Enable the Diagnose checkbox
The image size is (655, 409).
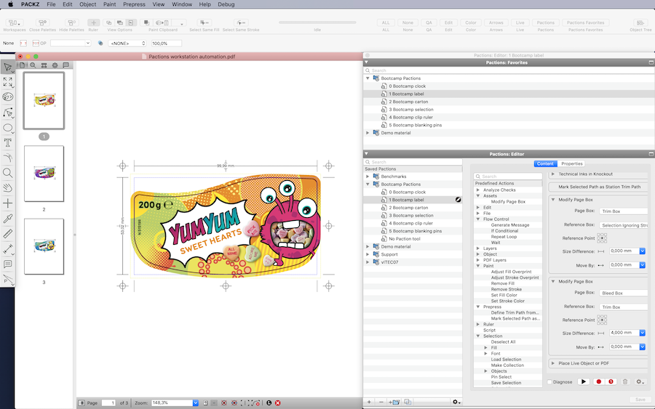[x=549, y=381]
